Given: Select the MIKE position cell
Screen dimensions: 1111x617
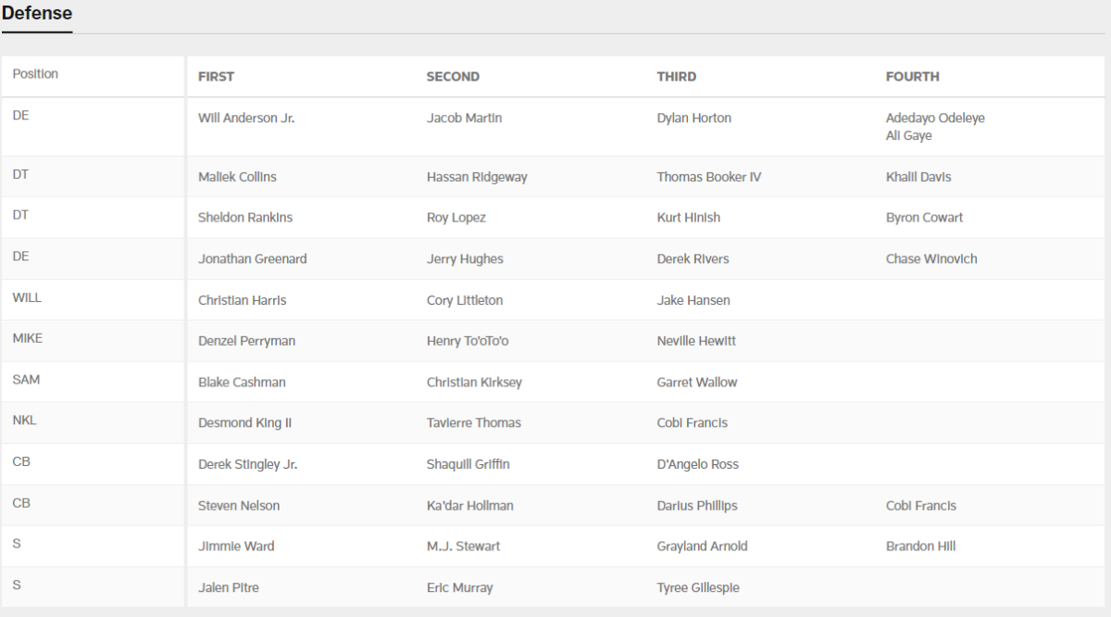Looking at the screenshot, I should (x=28, y=339).
